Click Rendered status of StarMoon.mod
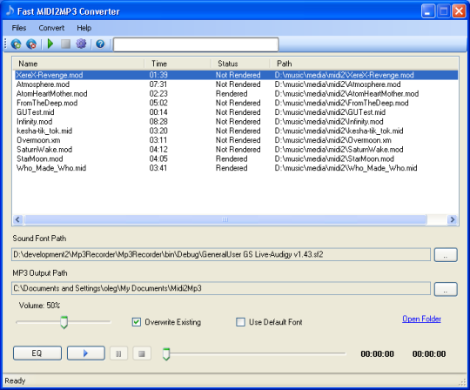Screen dimensions: 470x390 pos(232,158)
